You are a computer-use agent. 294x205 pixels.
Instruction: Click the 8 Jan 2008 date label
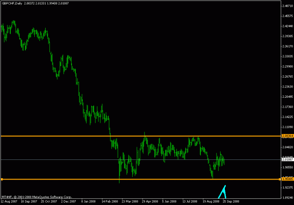click(x=88, y=202)
